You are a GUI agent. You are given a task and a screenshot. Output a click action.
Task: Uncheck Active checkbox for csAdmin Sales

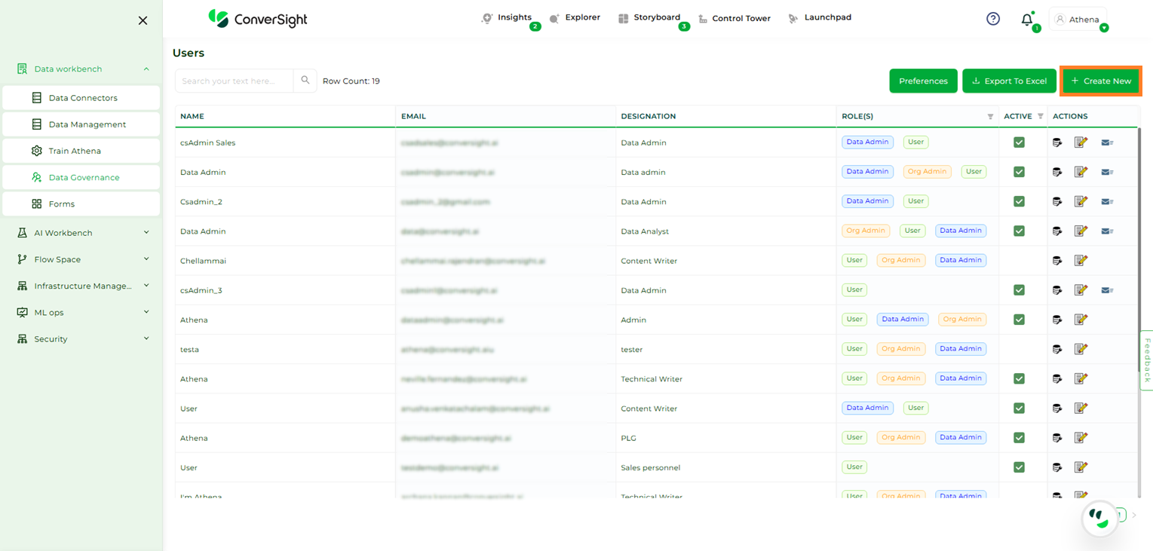point(1019,142)
